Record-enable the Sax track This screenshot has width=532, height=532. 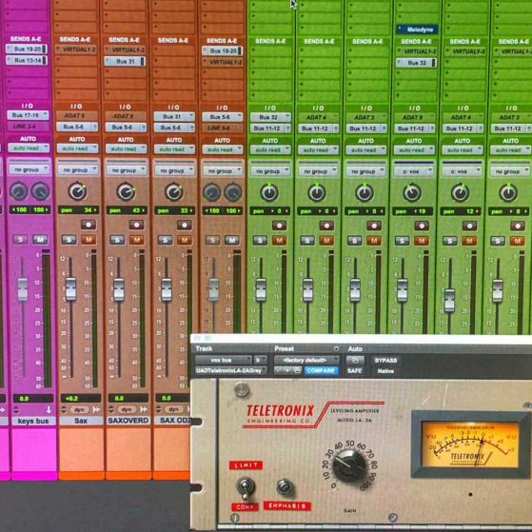pyautogui.click(x=89, y=225)
